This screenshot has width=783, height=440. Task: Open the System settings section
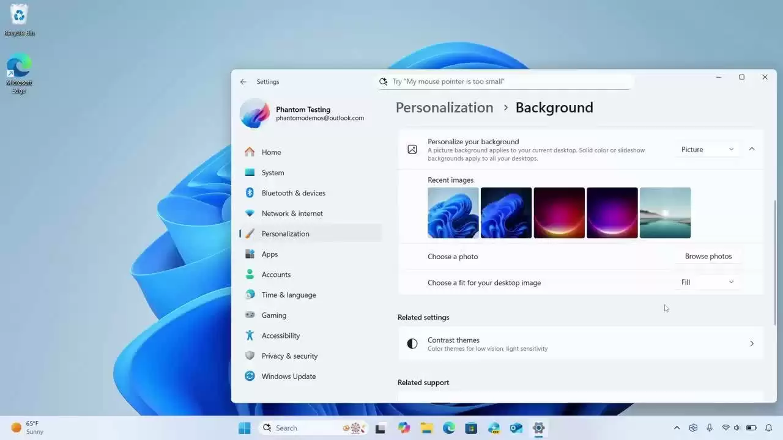coord(273,172)
